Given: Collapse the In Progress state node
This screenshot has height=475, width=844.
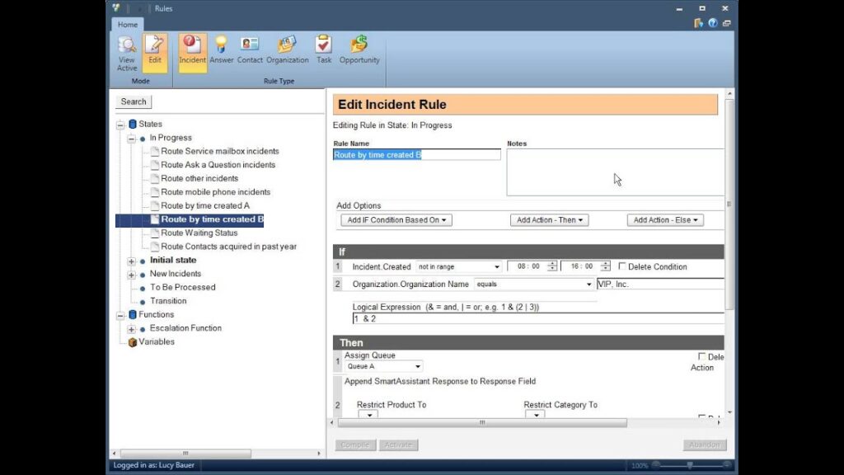Looking at the screenshot, I should tap(131, 139).
